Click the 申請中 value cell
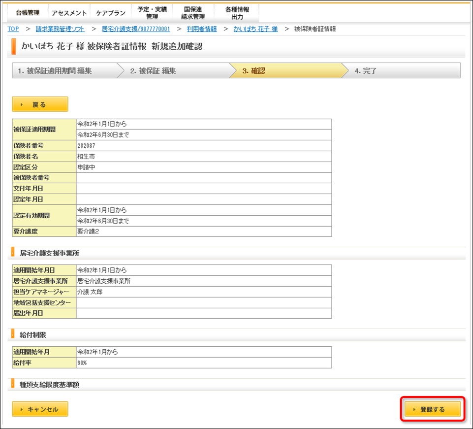 (x=204, y=167)
